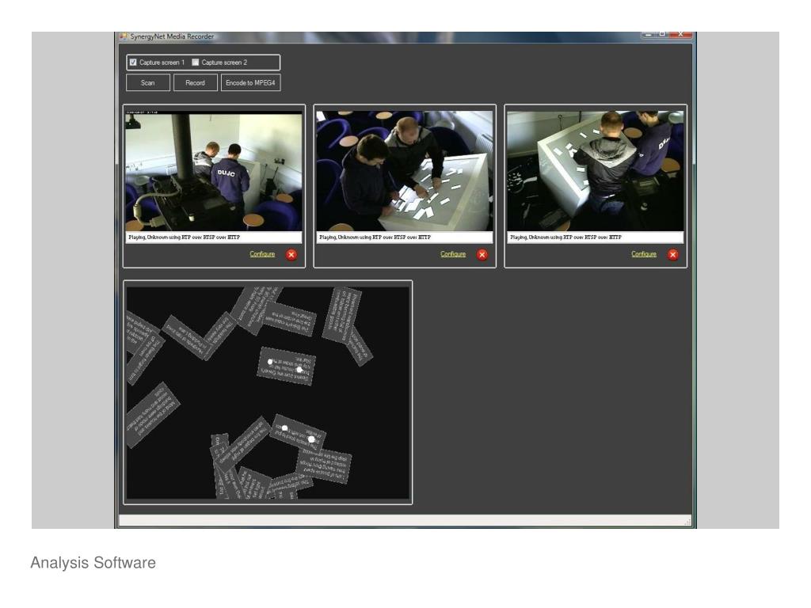Click the resize grip in the status bar

[x=688, y=523]
